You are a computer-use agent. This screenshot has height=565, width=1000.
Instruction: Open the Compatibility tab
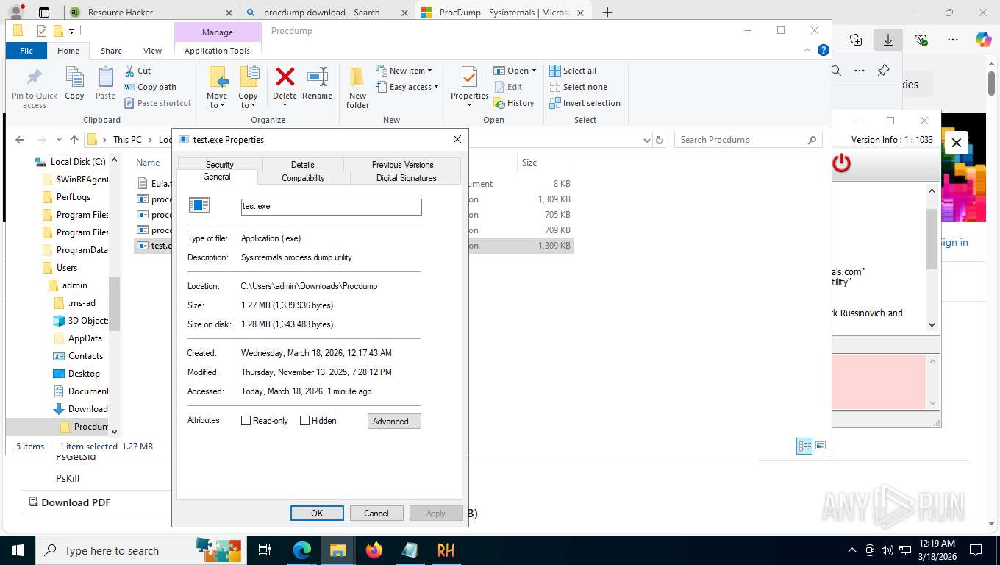pos(303,178)
